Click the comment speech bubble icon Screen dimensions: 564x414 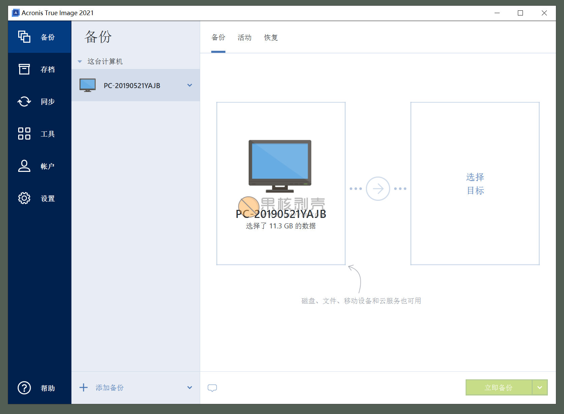click(212, 388)
